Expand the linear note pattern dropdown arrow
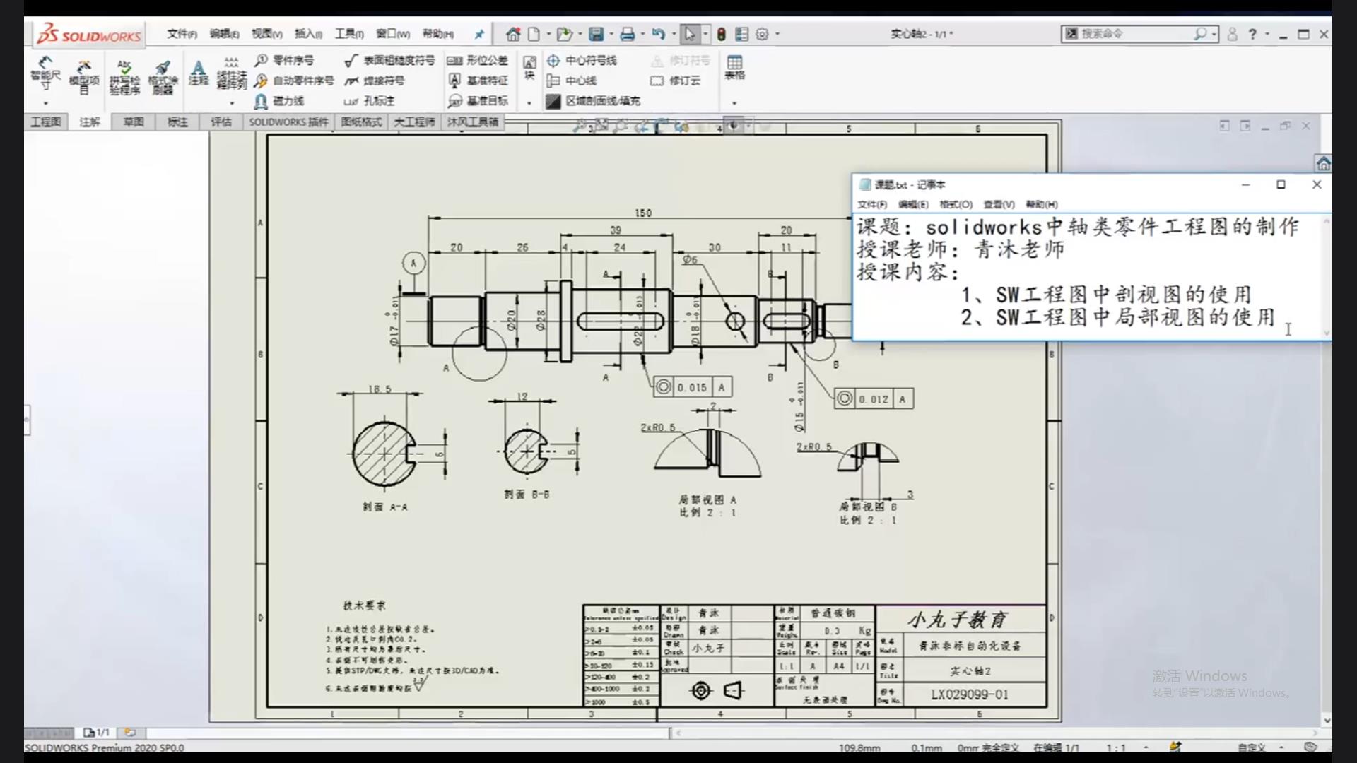Viewport: 1357px width, 763px height. (x=232, y=103)
